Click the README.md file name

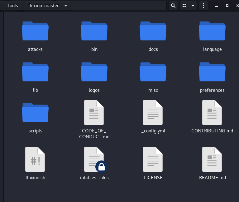click(x=213, y=178)
